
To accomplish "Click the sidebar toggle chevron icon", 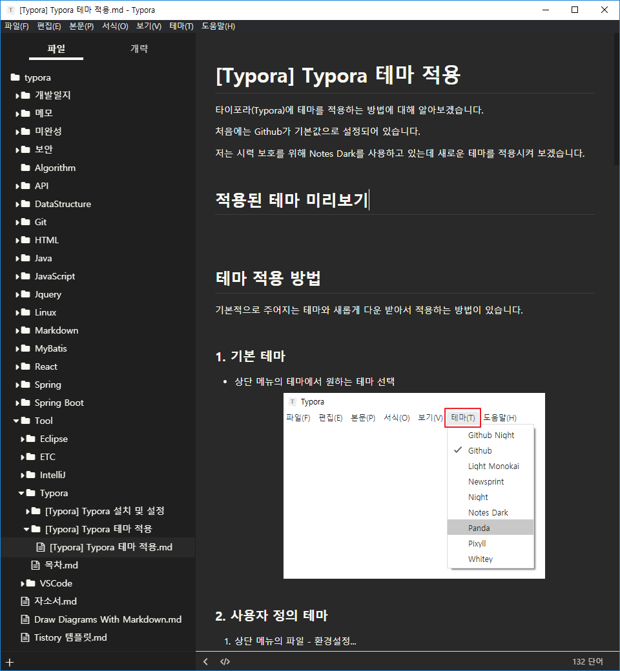I will 205,661.
